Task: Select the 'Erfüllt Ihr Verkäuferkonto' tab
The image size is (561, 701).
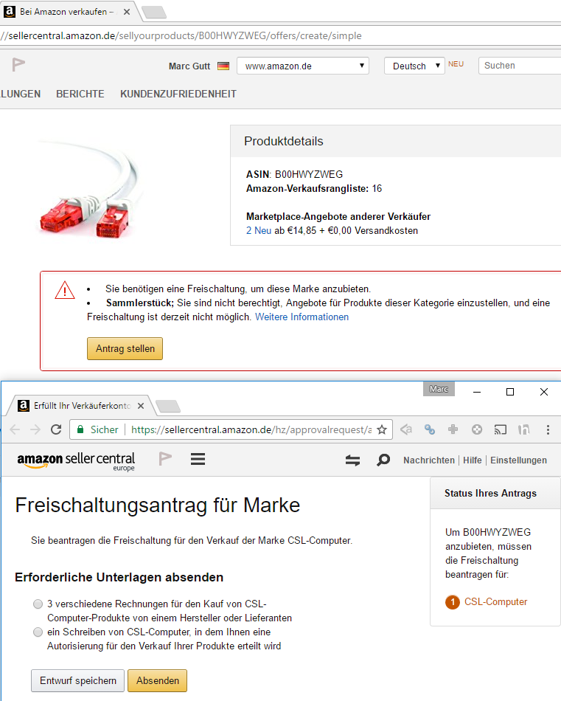Action: click(x=82, y=406)
